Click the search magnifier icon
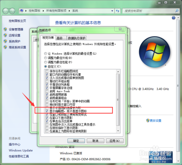 [x=177, y=11]
